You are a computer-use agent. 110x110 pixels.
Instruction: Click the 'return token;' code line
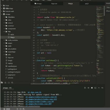coord(48,71)
